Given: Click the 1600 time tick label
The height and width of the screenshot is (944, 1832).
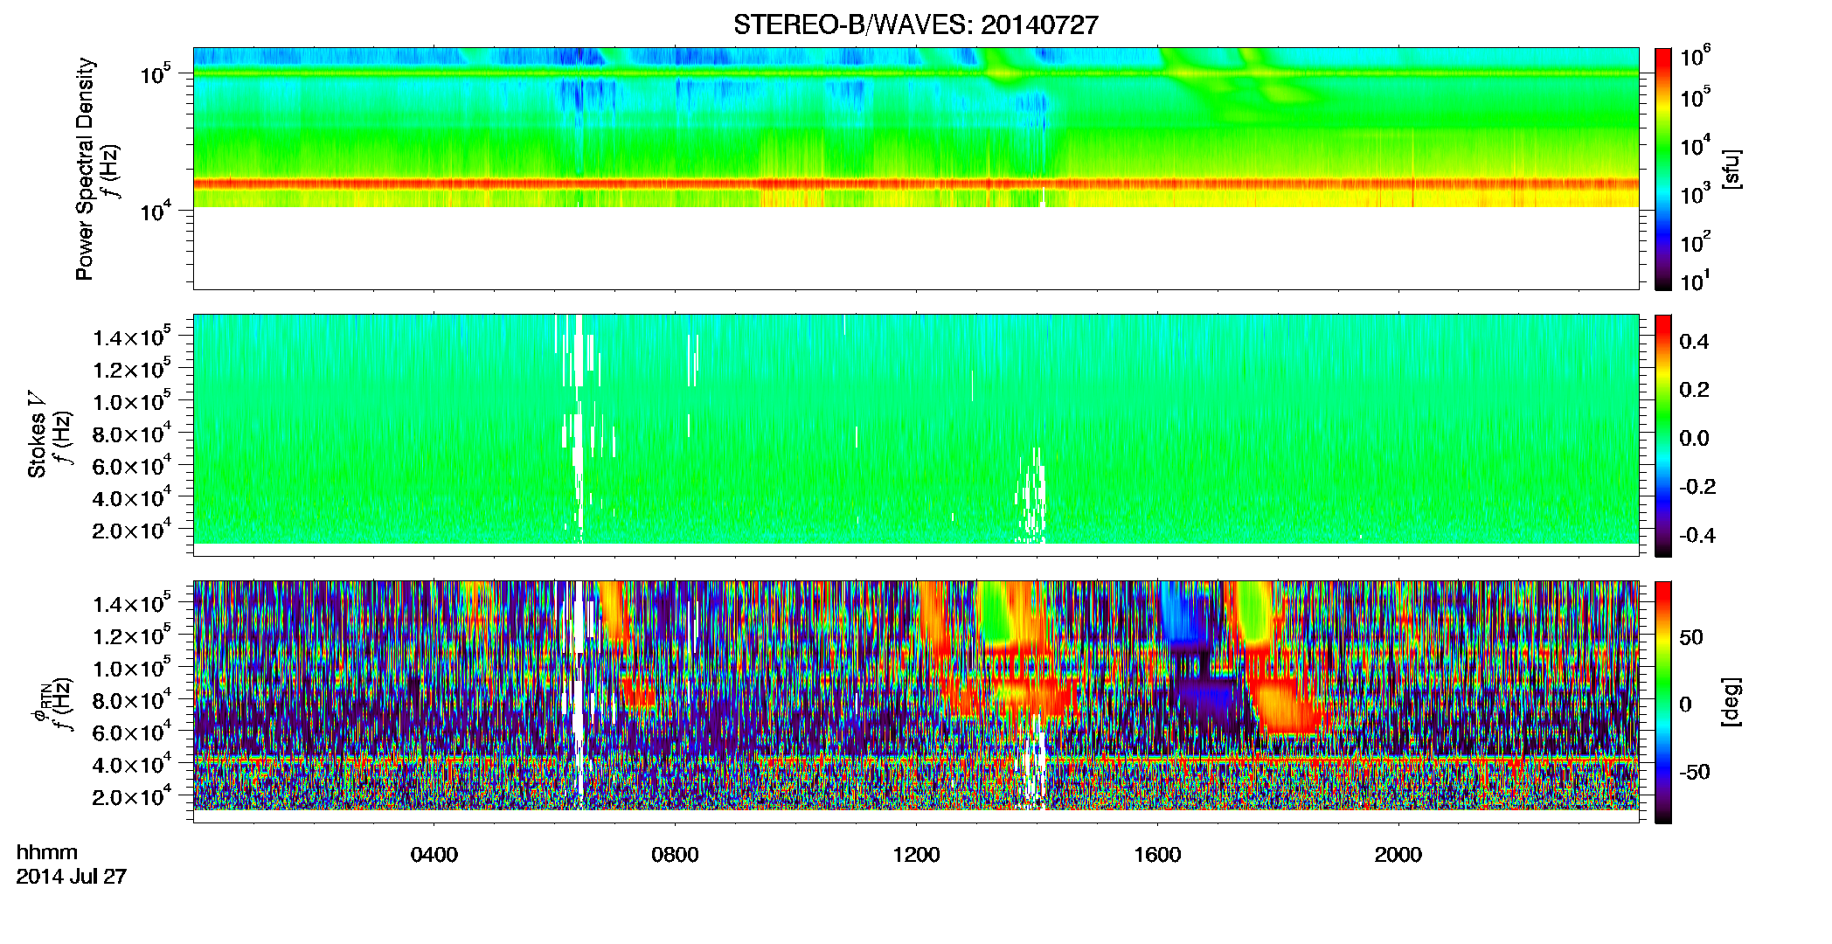Looking at the screenshot, I should 1157,855.
